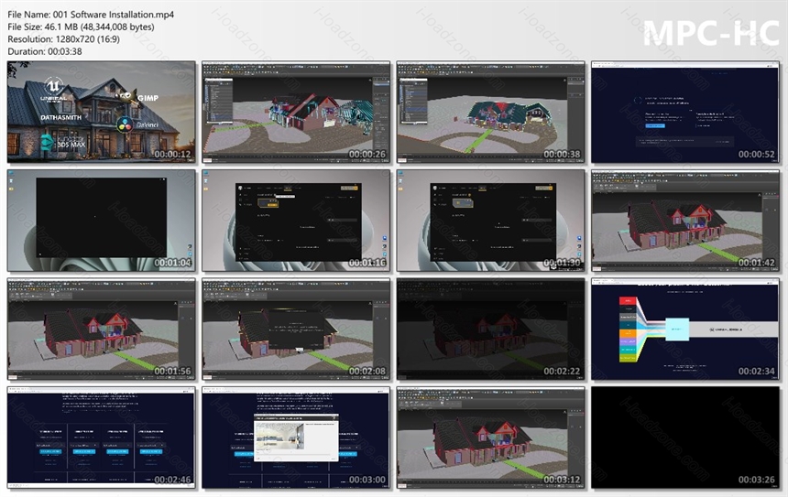The height and width of the screenshot is (497, 788).
Task: Pick the launcher frame stamped 00:01:16
Action: click(x=296, y=221)
